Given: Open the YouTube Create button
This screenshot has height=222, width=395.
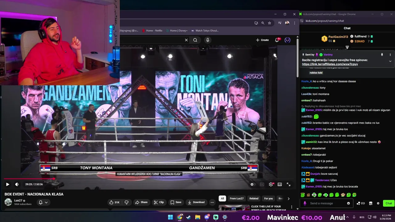Looking at the screenshot, I should pyautogui.click(x=262, y=40).
